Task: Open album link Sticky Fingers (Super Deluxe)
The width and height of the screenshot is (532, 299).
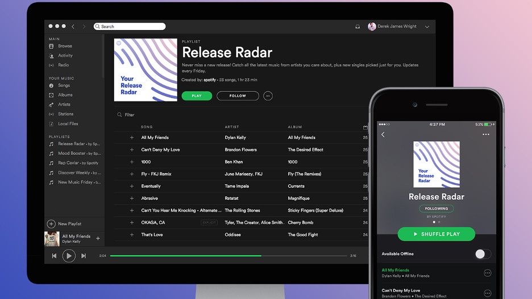Action: tap(315, 210)
